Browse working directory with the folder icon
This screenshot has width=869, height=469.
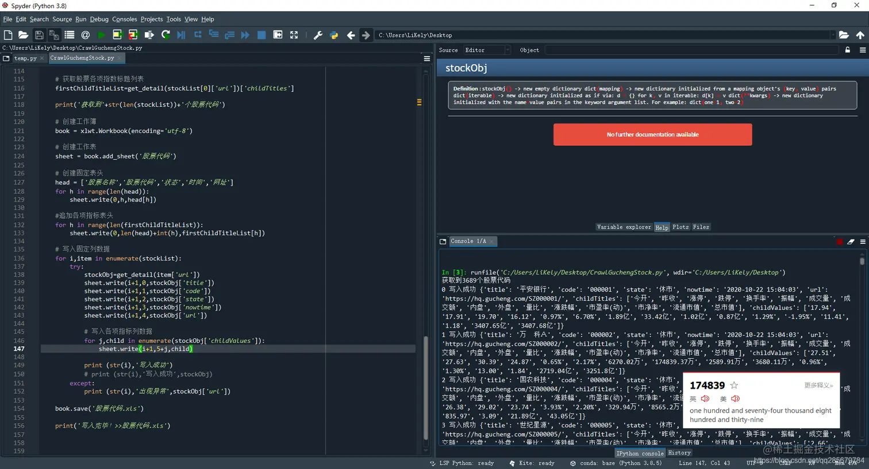click(844, 35)
